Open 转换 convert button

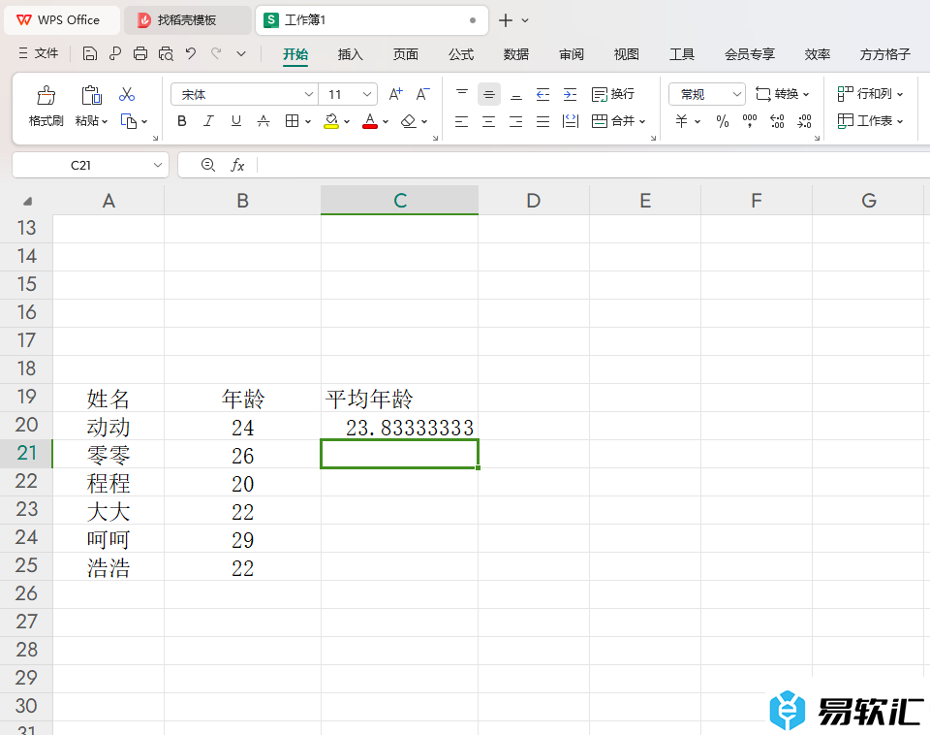pyautogui.click(x=782, y=94)
